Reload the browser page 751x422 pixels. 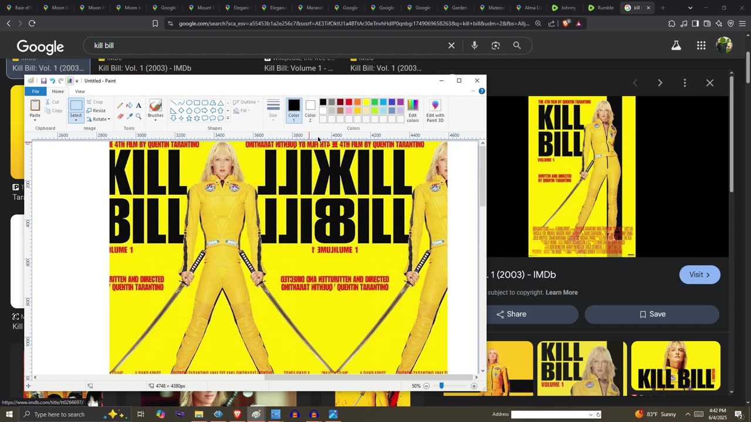click(32, 23)
